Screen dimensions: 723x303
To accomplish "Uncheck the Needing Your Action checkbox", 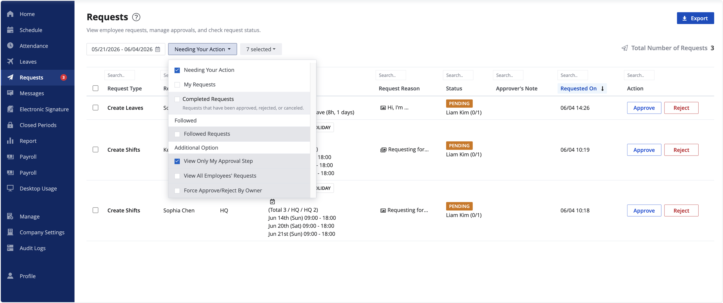I will (177, 70).
